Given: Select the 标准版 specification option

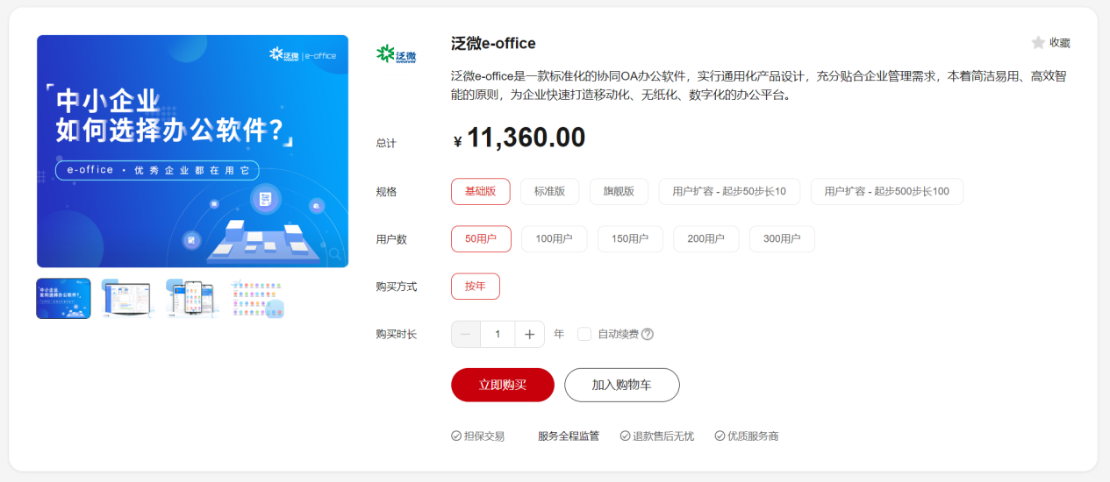Looking at the screenshot, I should click(x=549, y=191).
